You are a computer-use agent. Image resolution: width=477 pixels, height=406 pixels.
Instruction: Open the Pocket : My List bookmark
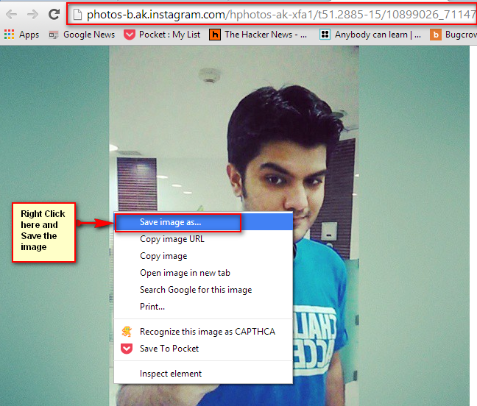tap(169, 35)
